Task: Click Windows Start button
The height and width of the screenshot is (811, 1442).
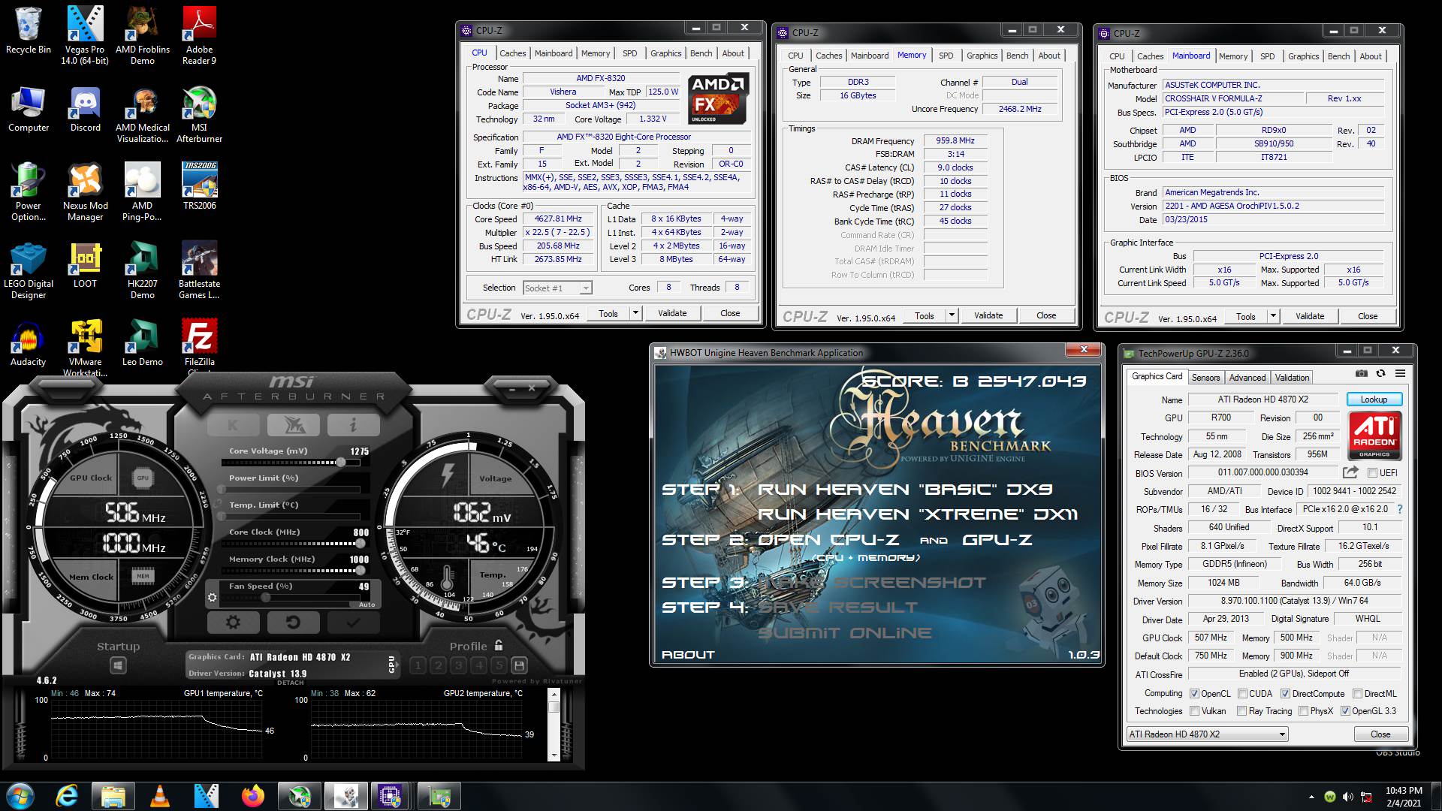Action: pos(20,796)
